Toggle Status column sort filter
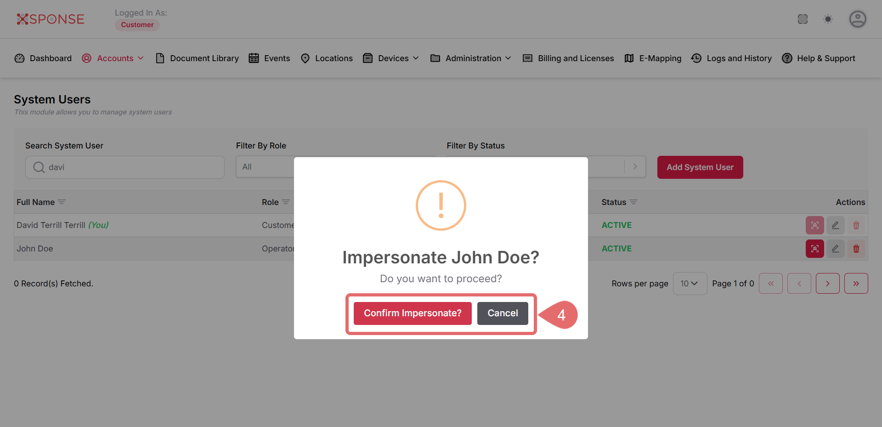The height and width of the screenshot is (427, 882). pyautogui.click(x=633, y=202)
